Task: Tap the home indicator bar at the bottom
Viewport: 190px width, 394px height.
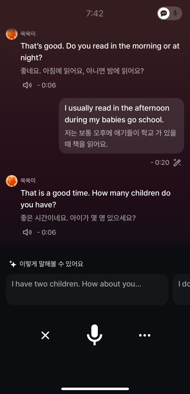Action: (95, 389)
